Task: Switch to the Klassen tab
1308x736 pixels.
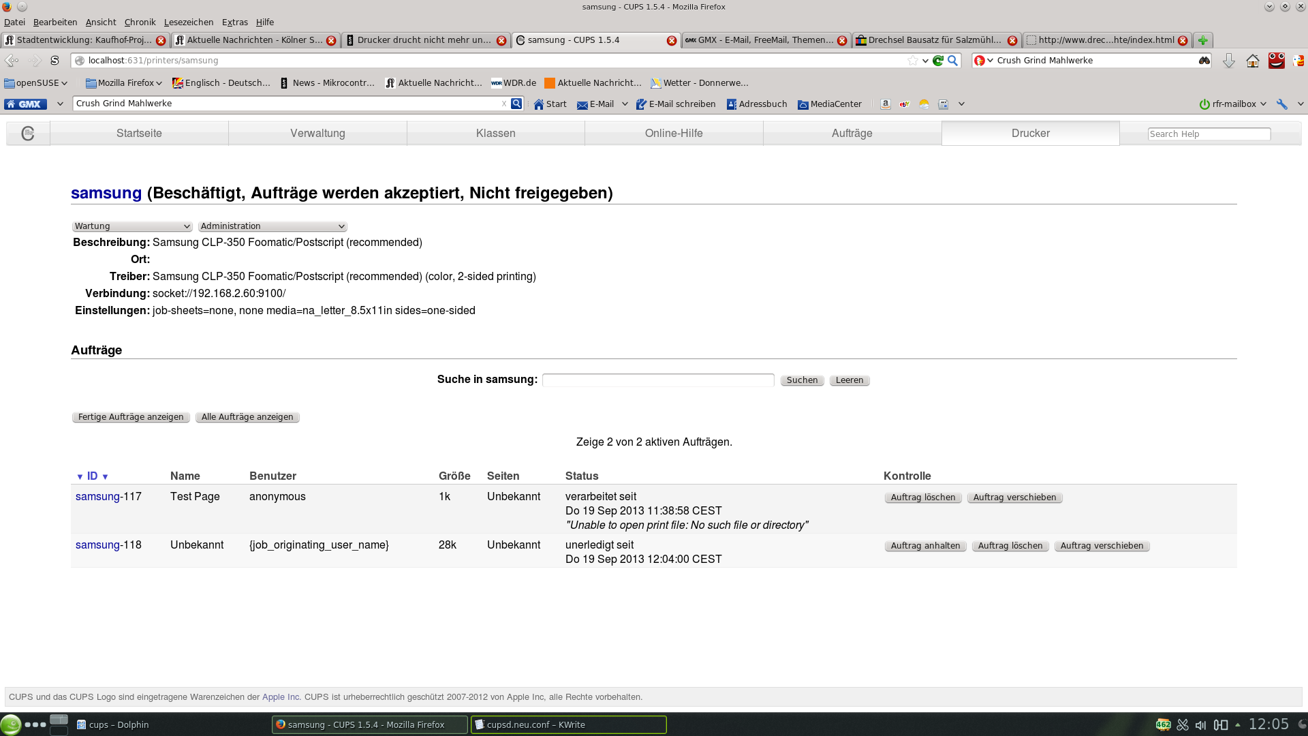Action: tap(495, 134)
